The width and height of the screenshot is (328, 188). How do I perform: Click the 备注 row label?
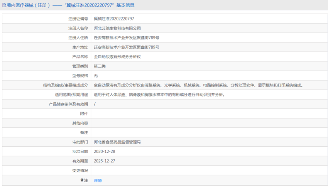pyautogui.click(x=84, y=132)
